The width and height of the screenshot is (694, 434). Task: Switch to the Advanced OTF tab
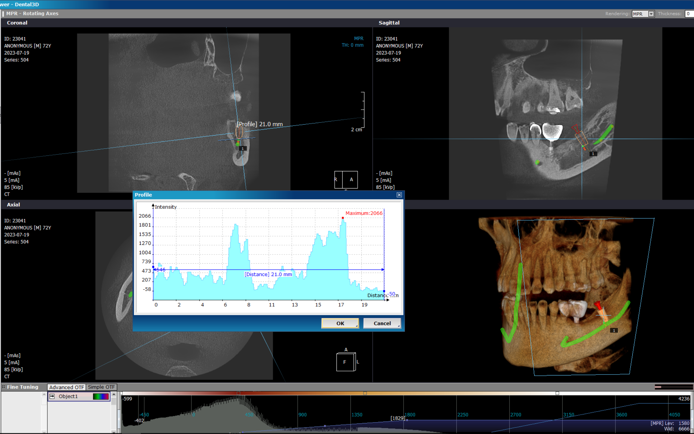[x=66, y=387]
